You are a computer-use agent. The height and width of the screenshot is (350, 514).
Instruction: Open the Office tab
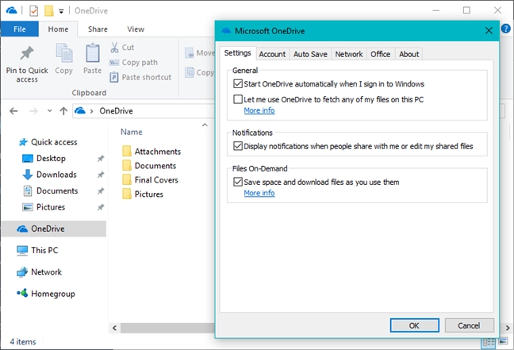[x=380, y=54]
